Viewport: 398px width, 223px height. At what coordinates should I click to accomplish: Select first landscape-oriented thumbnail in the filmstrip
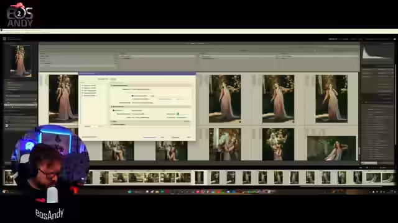(x=120, y=178)
